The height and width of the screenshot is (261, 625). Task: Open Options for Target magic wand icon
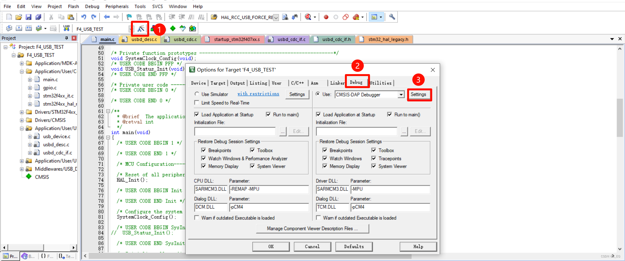141,29
